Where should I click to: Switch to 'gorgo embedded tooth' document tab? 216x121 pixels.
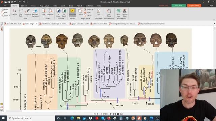click(79, 24)
